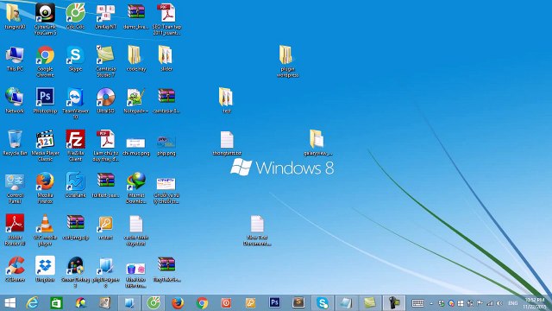The width and height of the screenshot is (552, 311).
Task: Select the CuteRank desktop shortcut
Action: pyautogui.click(x=75, y=185)
